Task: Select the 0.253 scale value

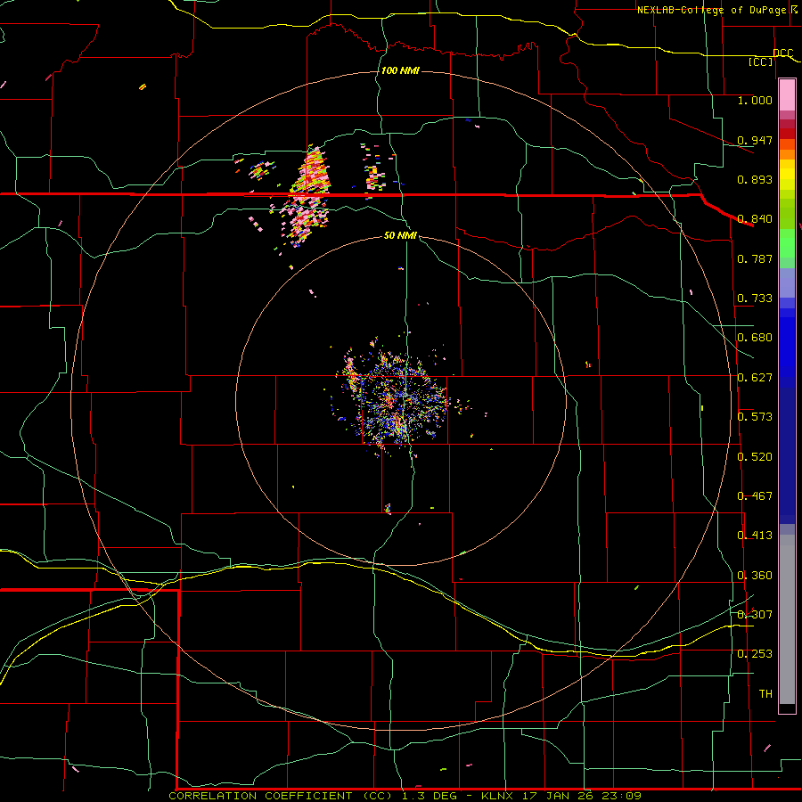Action: coord(755,654)
